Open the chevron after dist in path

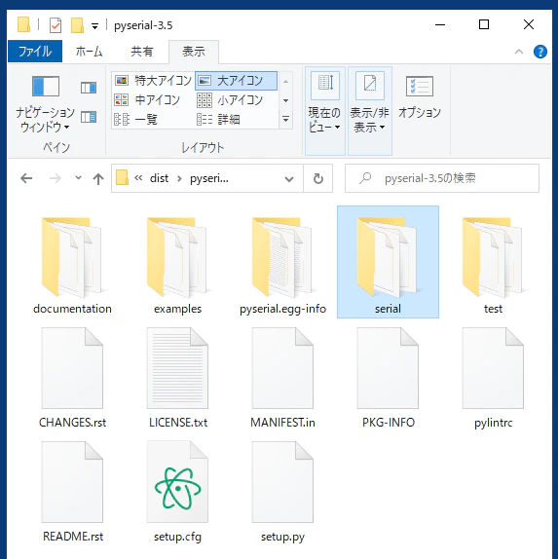tap(179, 178)
